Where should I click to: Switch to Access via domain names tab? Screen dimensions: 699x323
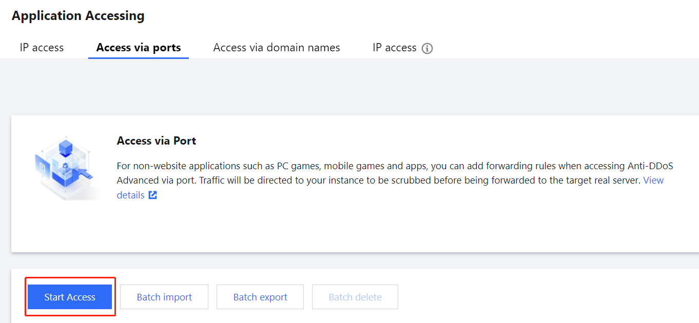tap(277, 48)
